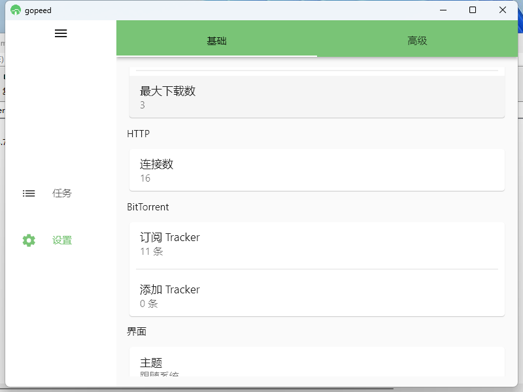523x392 pixels.
Task: Click the BitTorrent section header
Action: coord(148,206)
